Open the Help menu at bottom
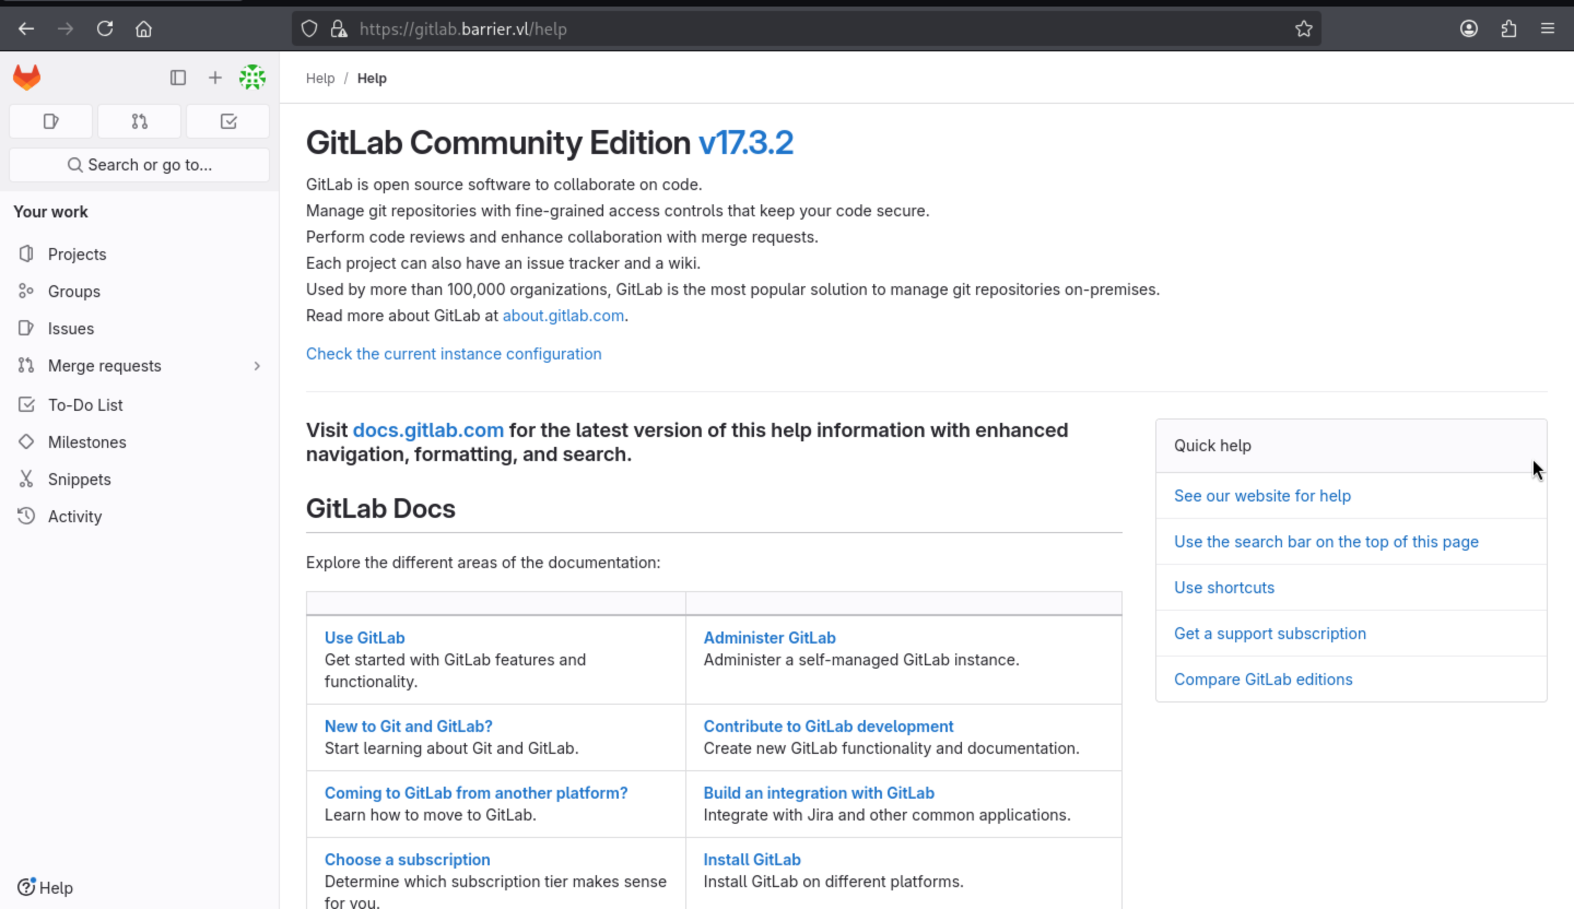 [45, 887]
